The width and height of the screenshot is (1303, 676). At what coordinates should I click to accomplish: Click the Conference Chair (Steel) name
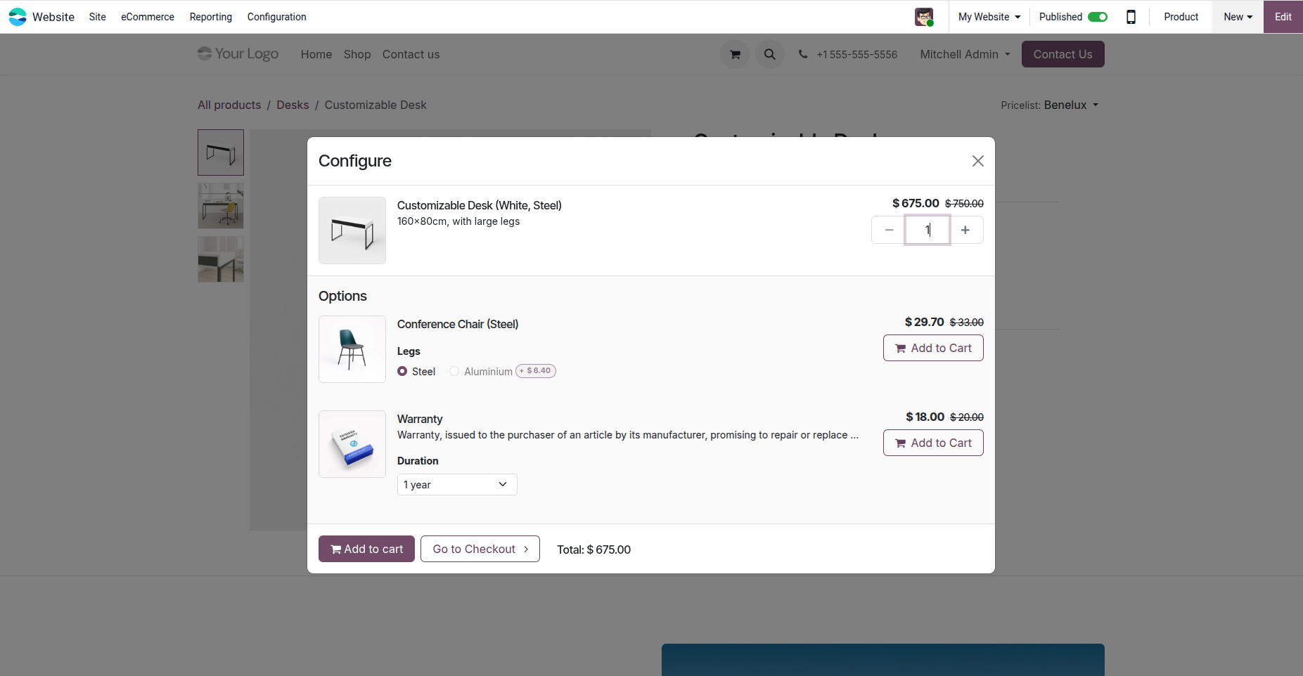tap(458, 324)
